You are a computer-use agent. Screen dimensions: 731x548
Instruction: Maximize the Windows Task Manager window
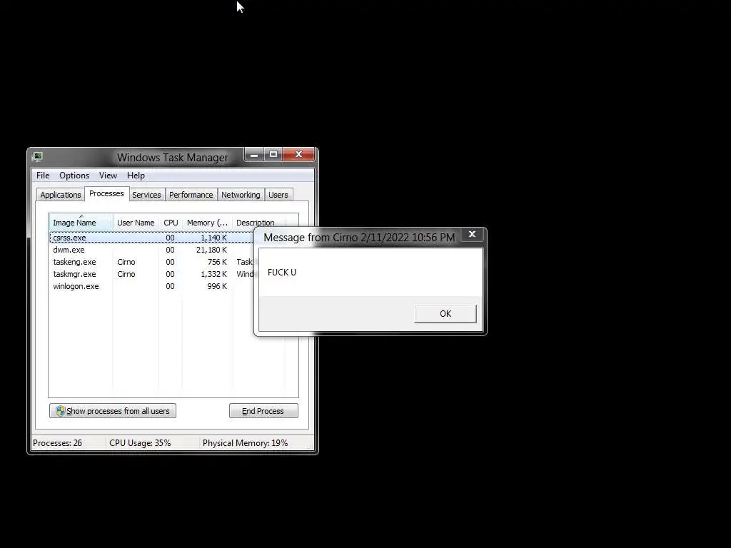click(x=273, y=154)
